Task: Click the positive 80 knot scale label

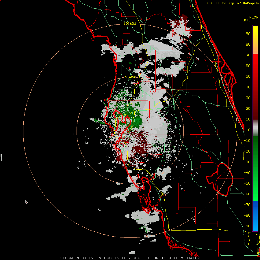Action: click(x=248, y=44)
